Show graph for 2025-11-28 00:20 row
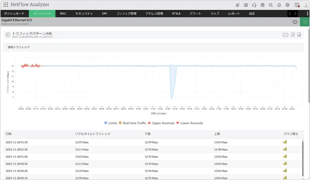This screenshot has width=310, height=180. [x=285, y=171]
